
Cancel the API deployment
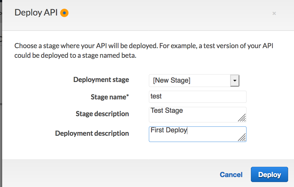click(x=231, y=175)
